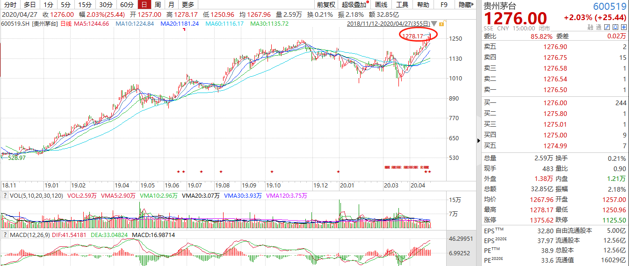This screenshot has height=266, width=629.
Task: Click the MA10:1224.84 label
Action: [x=135, y=23]
